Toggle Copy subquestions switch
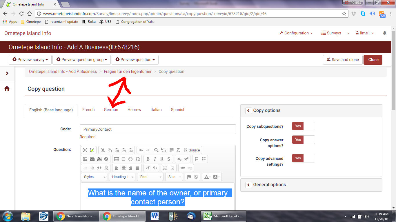This screenshot has width=396, height=222. tap(303, 126)
